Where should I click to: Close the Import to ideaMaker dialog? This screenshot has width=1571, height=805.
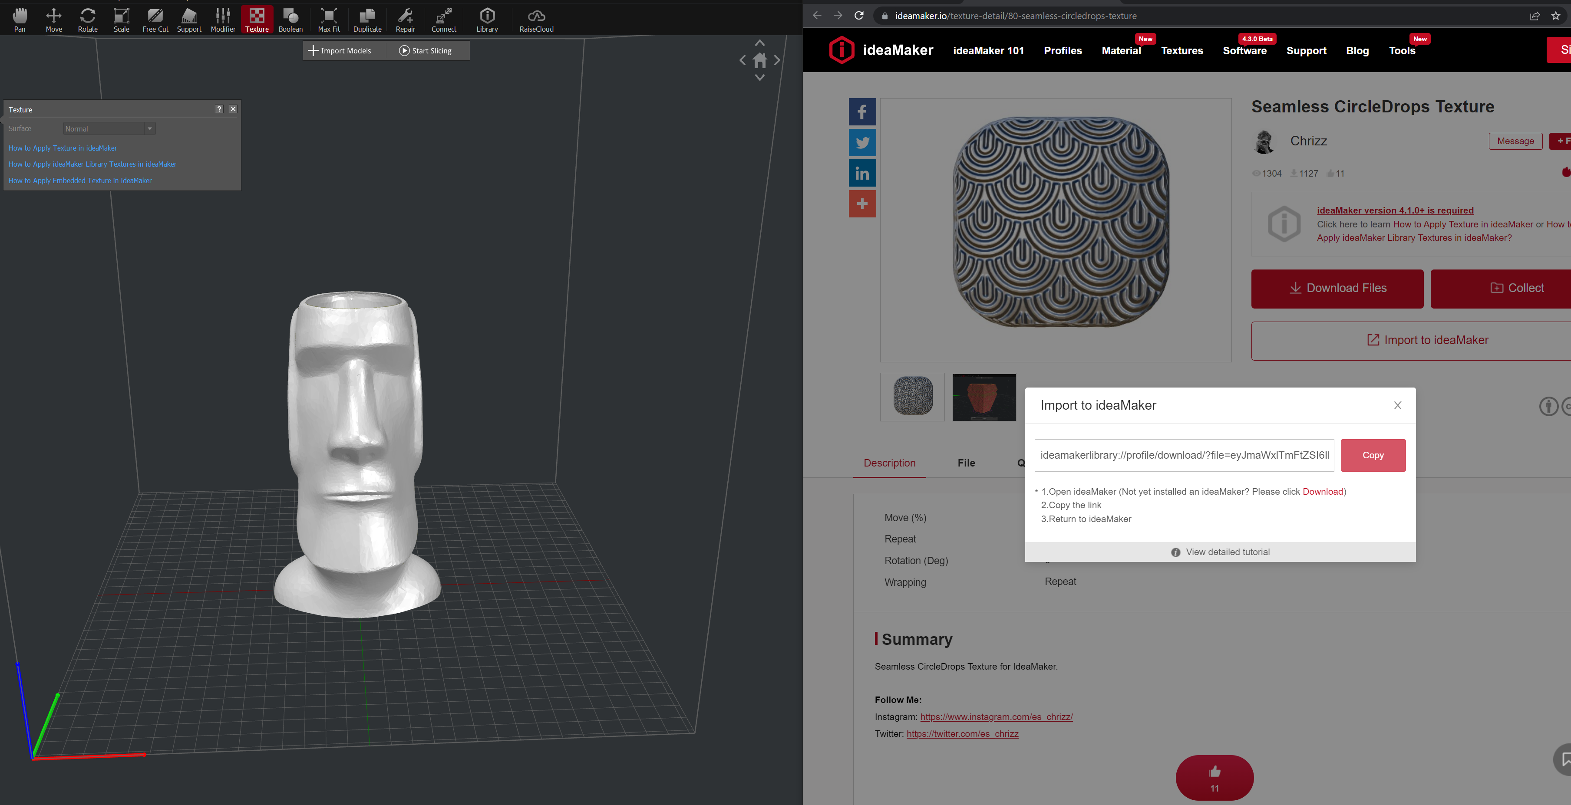(x=1398, y=405)
